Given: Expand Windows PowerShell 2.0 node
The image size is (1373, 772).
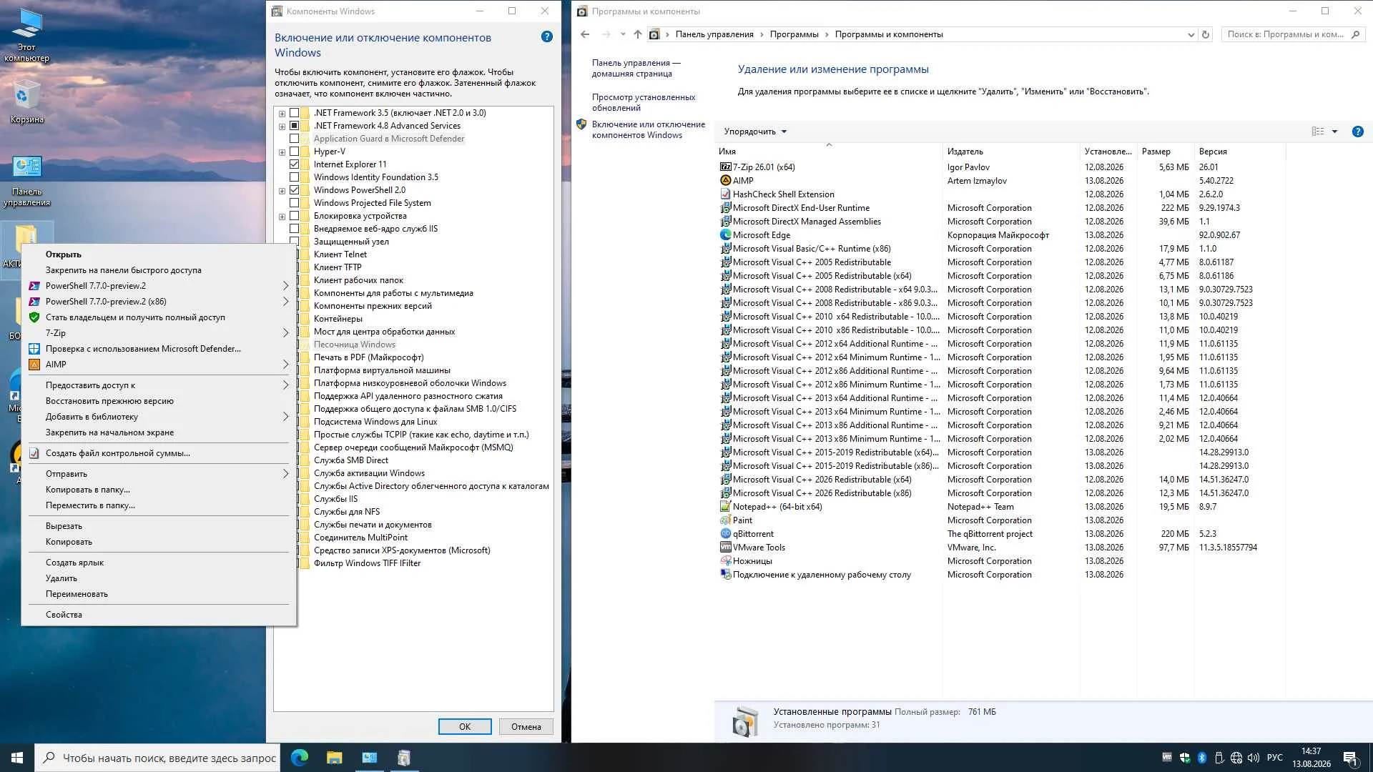Looking at the screenshot, I should click(x=282, y=191).
